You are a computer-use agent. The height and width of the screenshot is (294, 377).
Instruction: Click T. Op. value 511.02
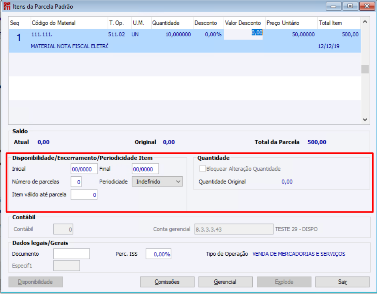tap(116, 35)
